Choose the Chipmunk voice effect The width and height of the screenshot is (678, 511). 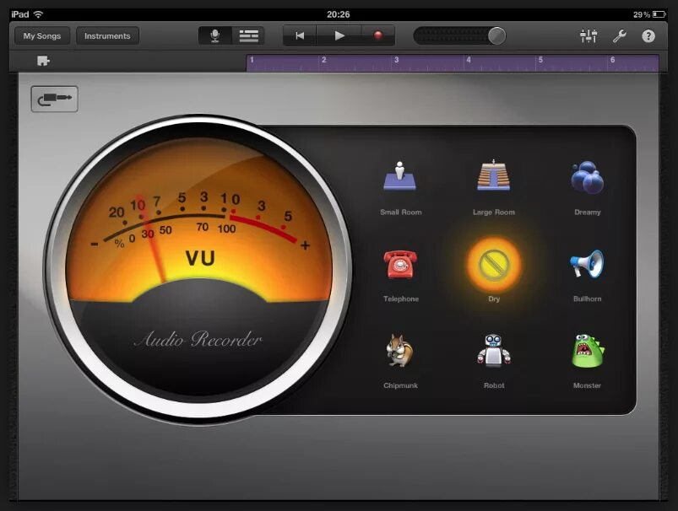tap(399, 350)
